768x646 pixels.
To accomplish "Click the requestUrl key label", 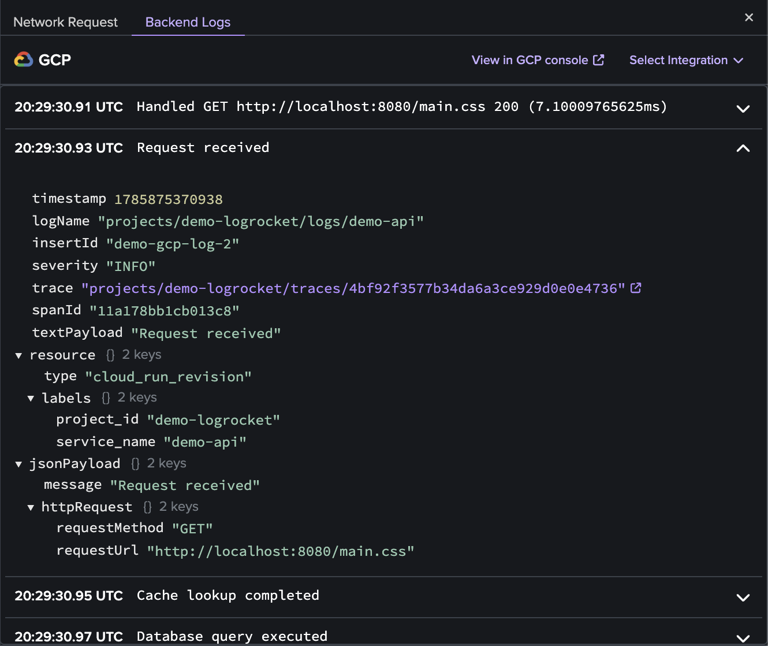I will tap(98, 551).
